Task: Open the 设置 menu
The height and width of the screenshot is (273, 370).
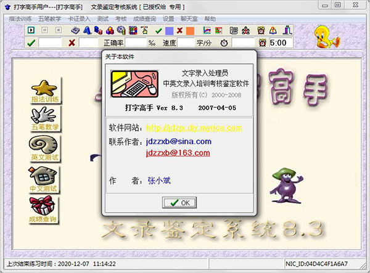Action: 168,18
